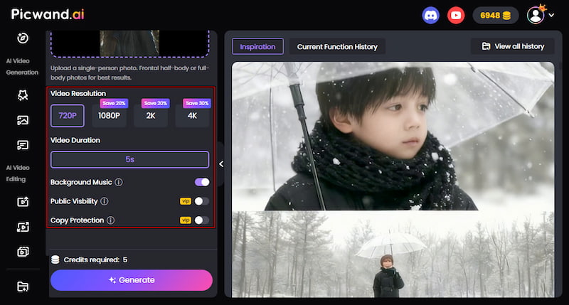
Task: Click the Save 20% badge on 1080P
Action: click(114, 103)
